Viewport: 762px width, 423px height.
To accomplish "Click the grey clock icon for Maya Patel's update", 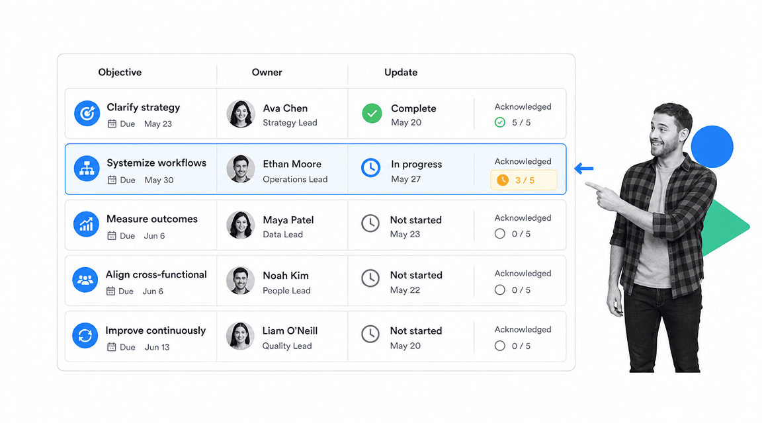I will click(x=370, y=223).
